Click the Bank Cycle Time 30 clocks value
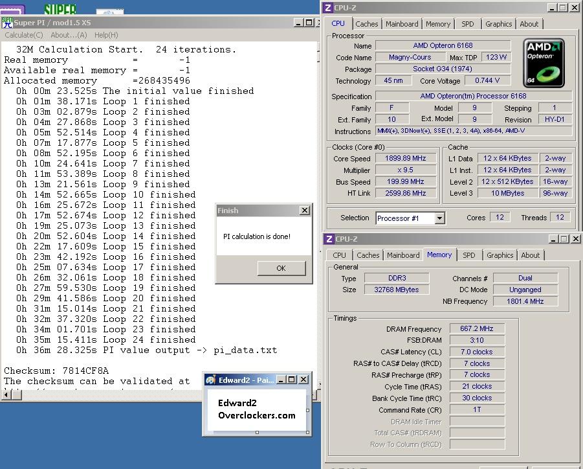This screenshot has height=469, width=583. 477,398
